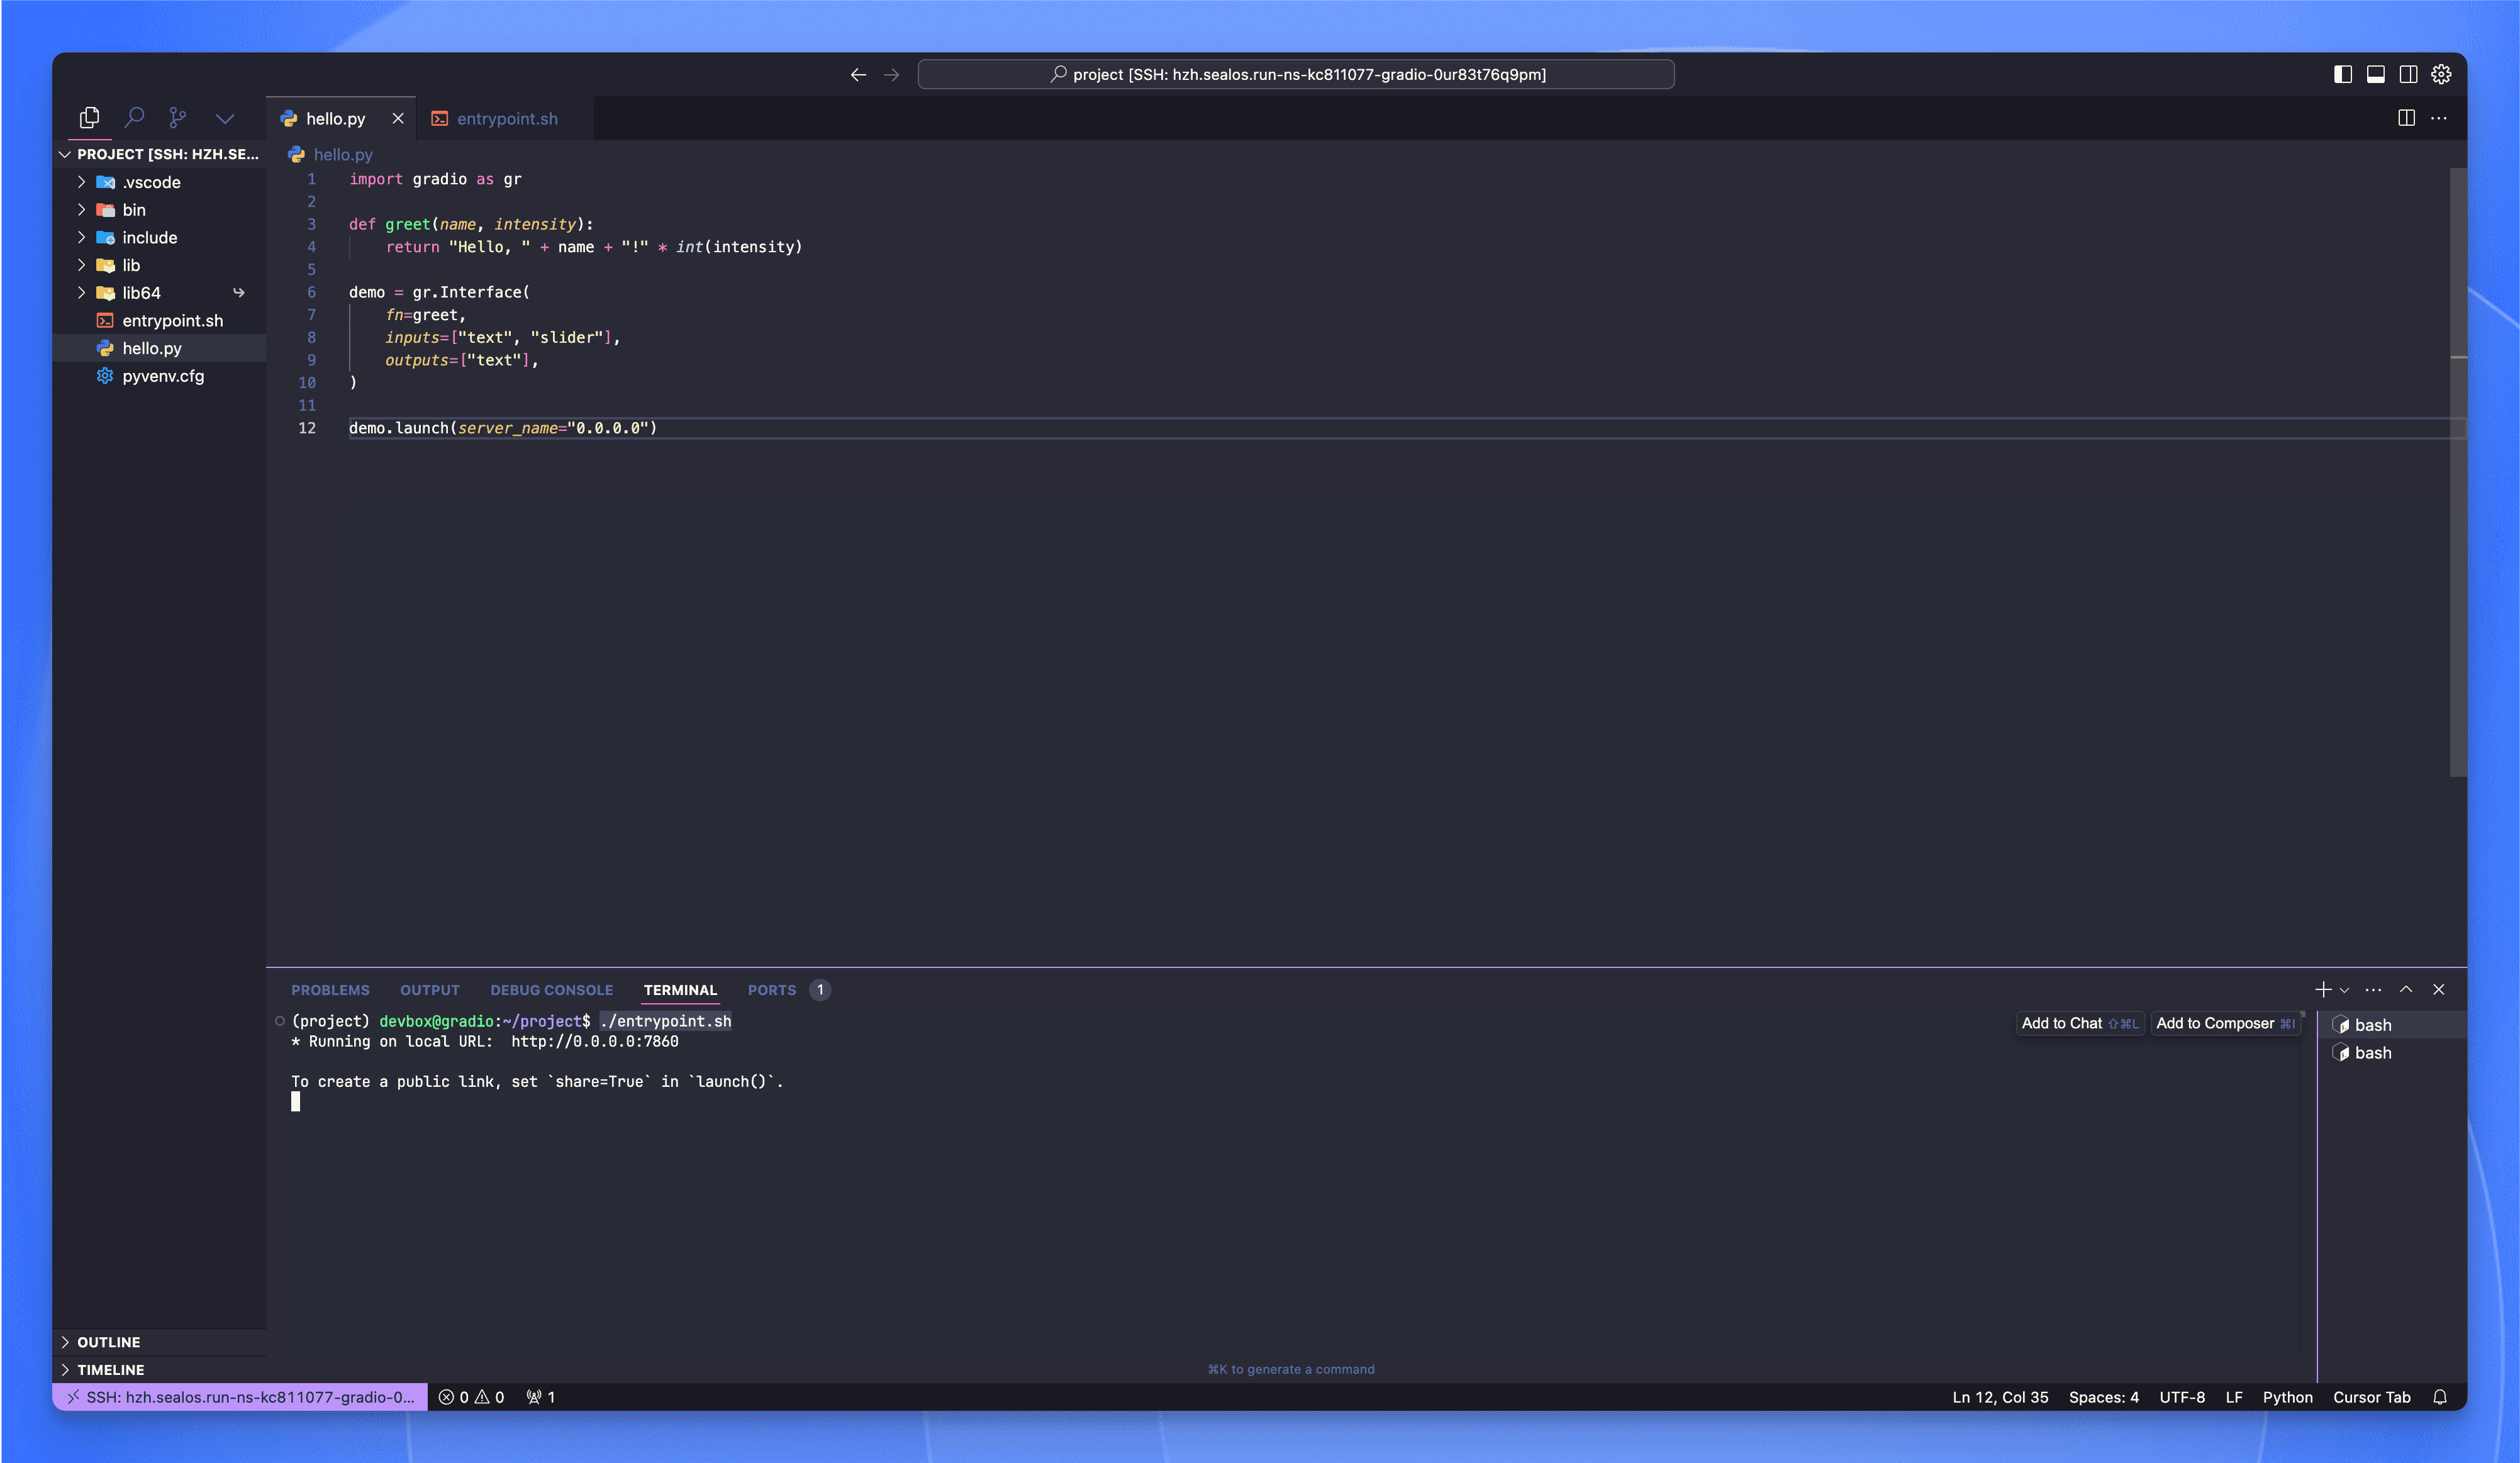Show forwarded ports status item

(x=540, y=1397)
